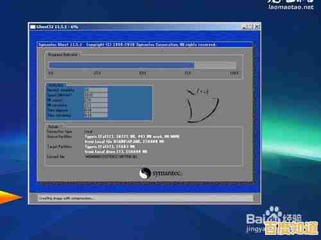Click the 'MB copied' statistics row
The height and width of the screenshot is (240, 321).
[78, 100]
